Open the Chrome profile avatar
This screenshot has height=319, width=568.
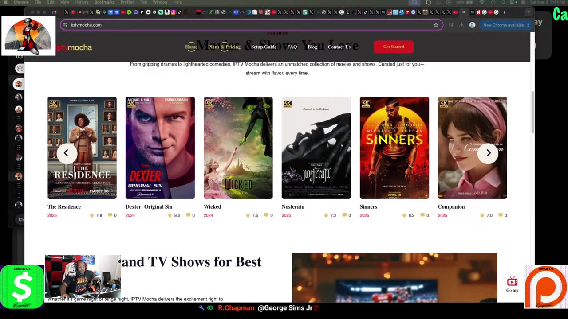tap(472, 25)
